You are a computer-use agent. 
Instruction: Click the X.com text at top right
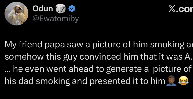pos(181,9)
